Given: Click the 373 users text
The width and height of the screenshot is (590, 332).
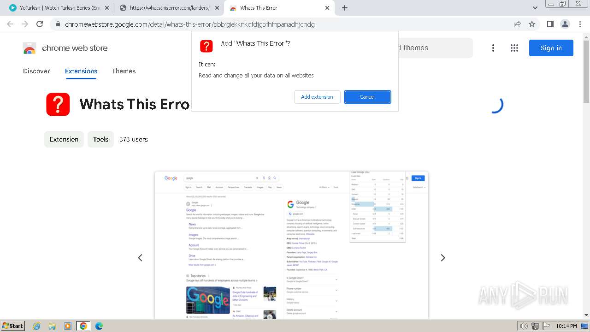Looking at the screenshot, I should pyautogui.click(x=134, y=139).
